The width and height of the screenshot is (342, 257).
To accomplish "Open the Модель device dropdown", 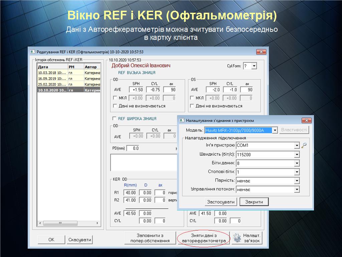I will pos(275,130).
